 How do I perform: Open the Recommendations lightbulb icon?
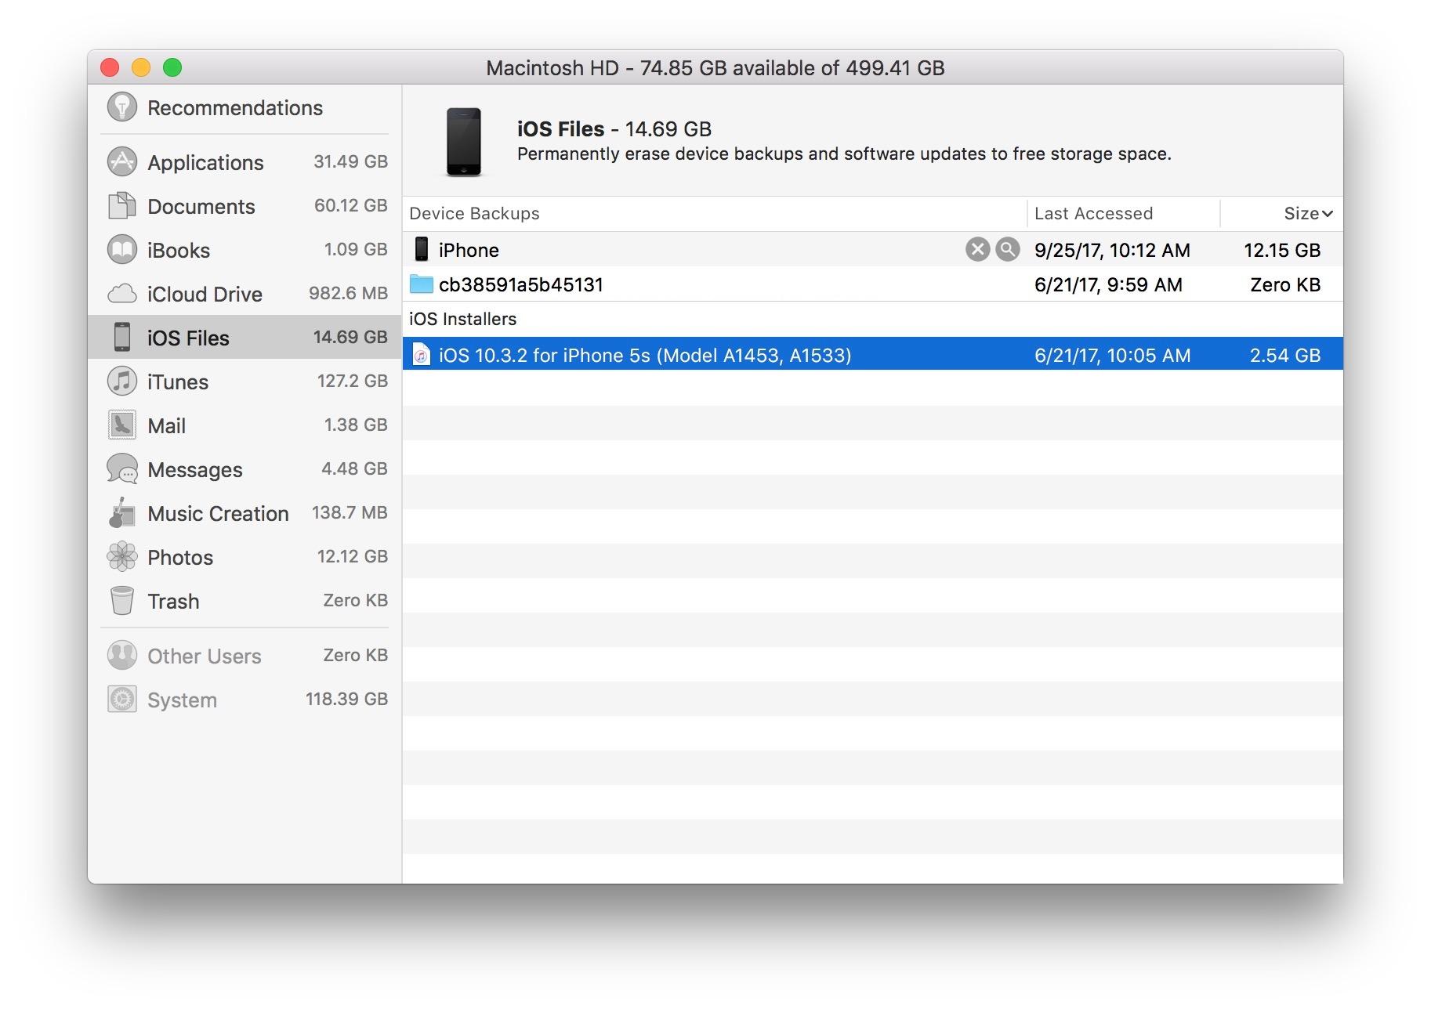pos(121,107)
